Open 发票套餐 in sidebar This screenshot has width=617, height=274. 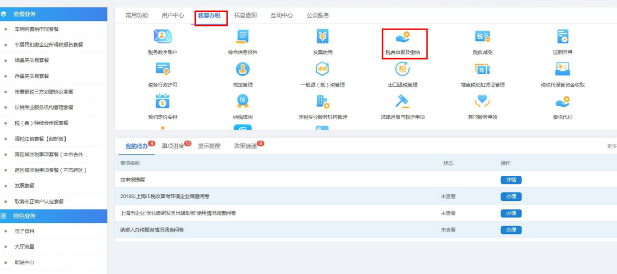click(25, 186)
